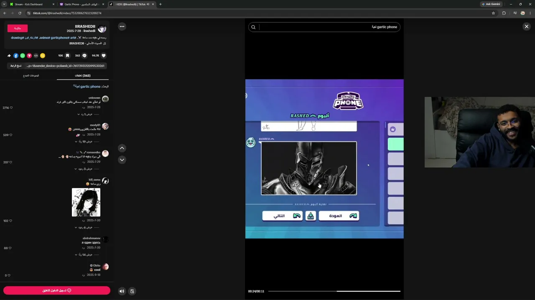The width and height of the screenshot is (535, 300).
Task: Click the magnifier icon in search bar
Action: [x=253, y=27]
